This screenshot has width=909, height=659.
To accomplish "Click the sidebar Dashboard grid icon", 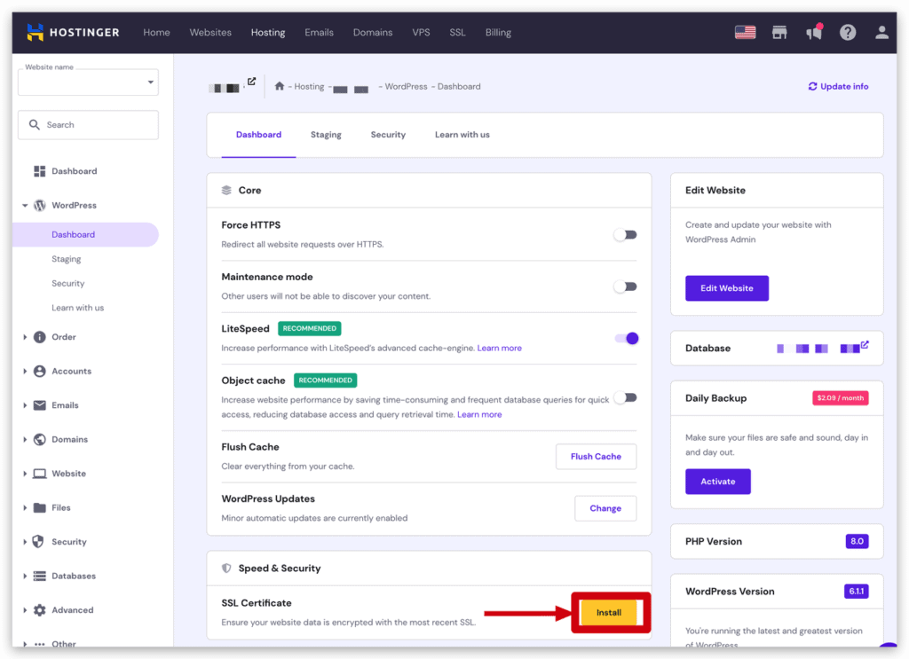I will tap(39, 171).
